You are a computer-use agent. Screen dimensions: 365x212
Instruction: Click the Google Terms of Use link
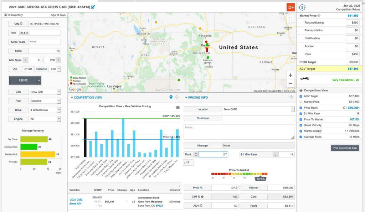[x=289, y=91]
